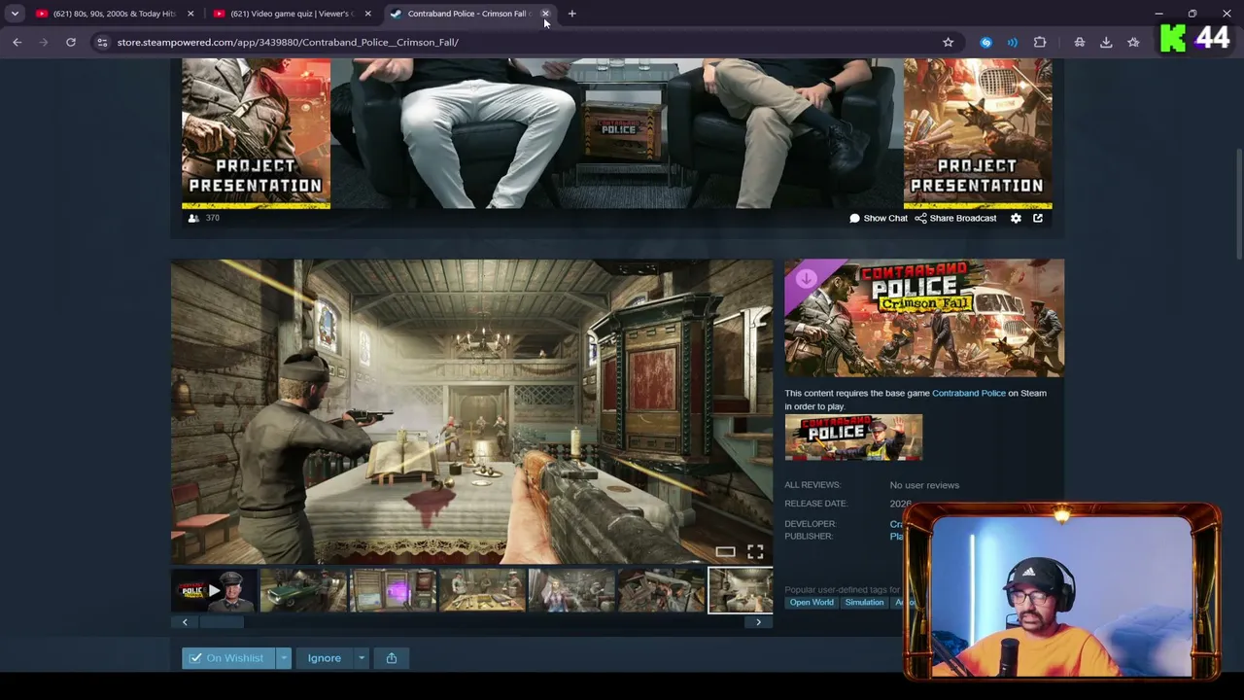Select the Simulation tag
This screenshot has height=700, width=1244.
[864, 603]
